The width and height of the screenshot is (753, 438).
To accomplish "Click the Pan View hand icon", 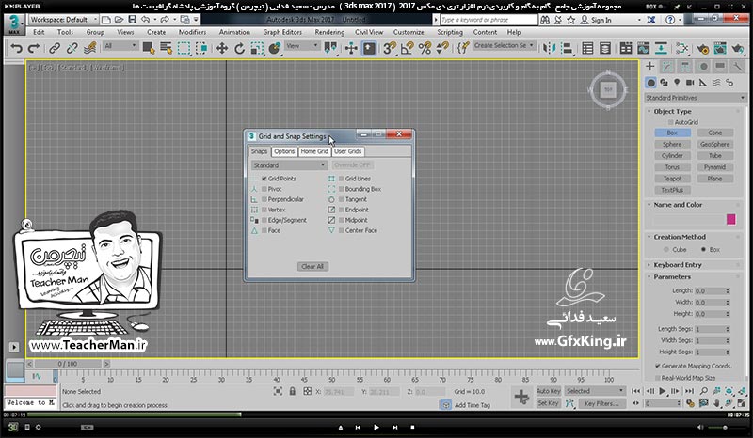I will [x=716, y=403].
